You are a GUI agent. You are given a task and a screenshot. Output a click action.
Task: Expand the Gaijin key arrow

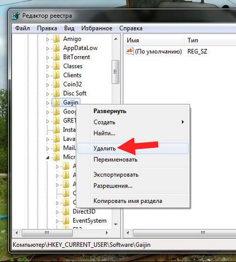[x=48, y=103]
